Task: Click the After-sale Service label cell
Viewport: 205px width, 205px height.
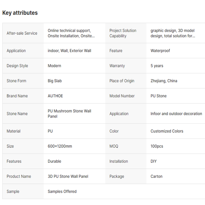Action: [22, 33]
